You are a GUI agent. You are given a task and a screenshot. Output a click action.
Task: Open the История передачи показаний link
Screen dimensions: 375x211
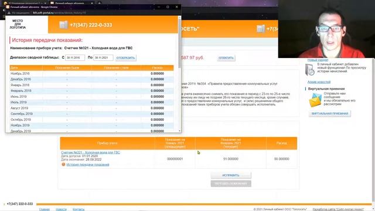tap(87, 165)
